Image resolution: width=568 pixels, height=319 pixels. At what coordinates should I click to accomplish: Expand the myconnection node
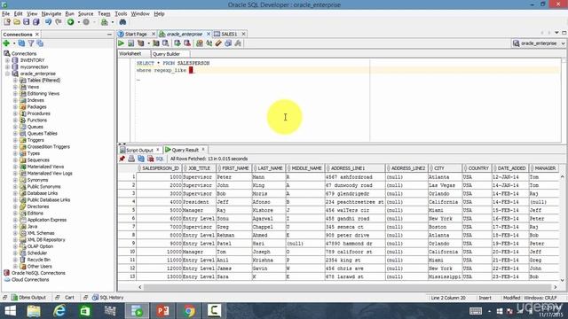[7, 67]
